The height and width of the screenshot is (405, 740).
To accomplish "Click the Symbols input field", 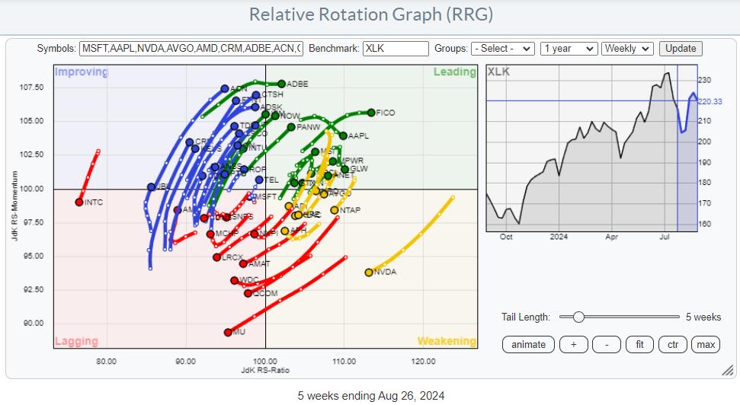I will click(191, 48).
